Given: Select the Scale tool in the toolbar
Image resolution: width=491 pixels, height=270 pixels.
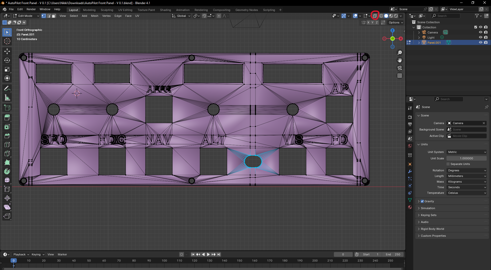Looking at the screenshot, I should pyautogui.click(x=7, y=69).
